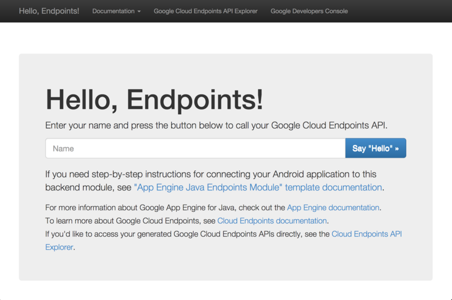
Task: Click the Hello, Endpoints! navbar brand
Action: pos(49,11)
